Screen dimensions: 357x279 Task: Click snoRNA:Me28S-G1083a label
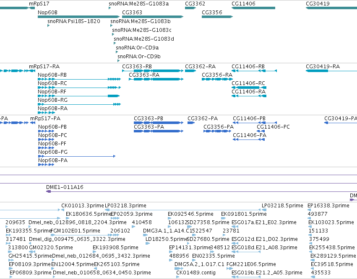[x=139, y=4]
